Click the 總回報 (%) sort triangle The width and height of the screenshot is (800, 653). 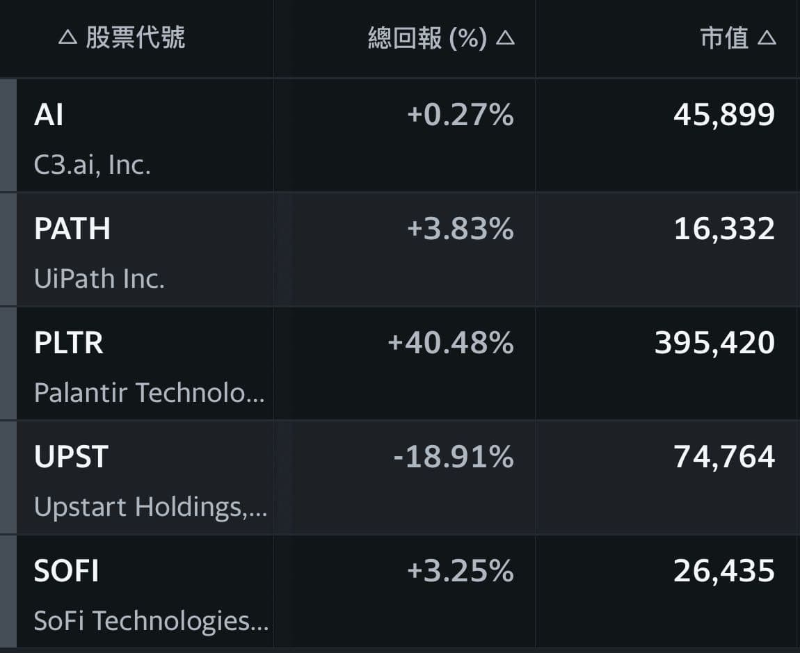[x=506, y=38]
